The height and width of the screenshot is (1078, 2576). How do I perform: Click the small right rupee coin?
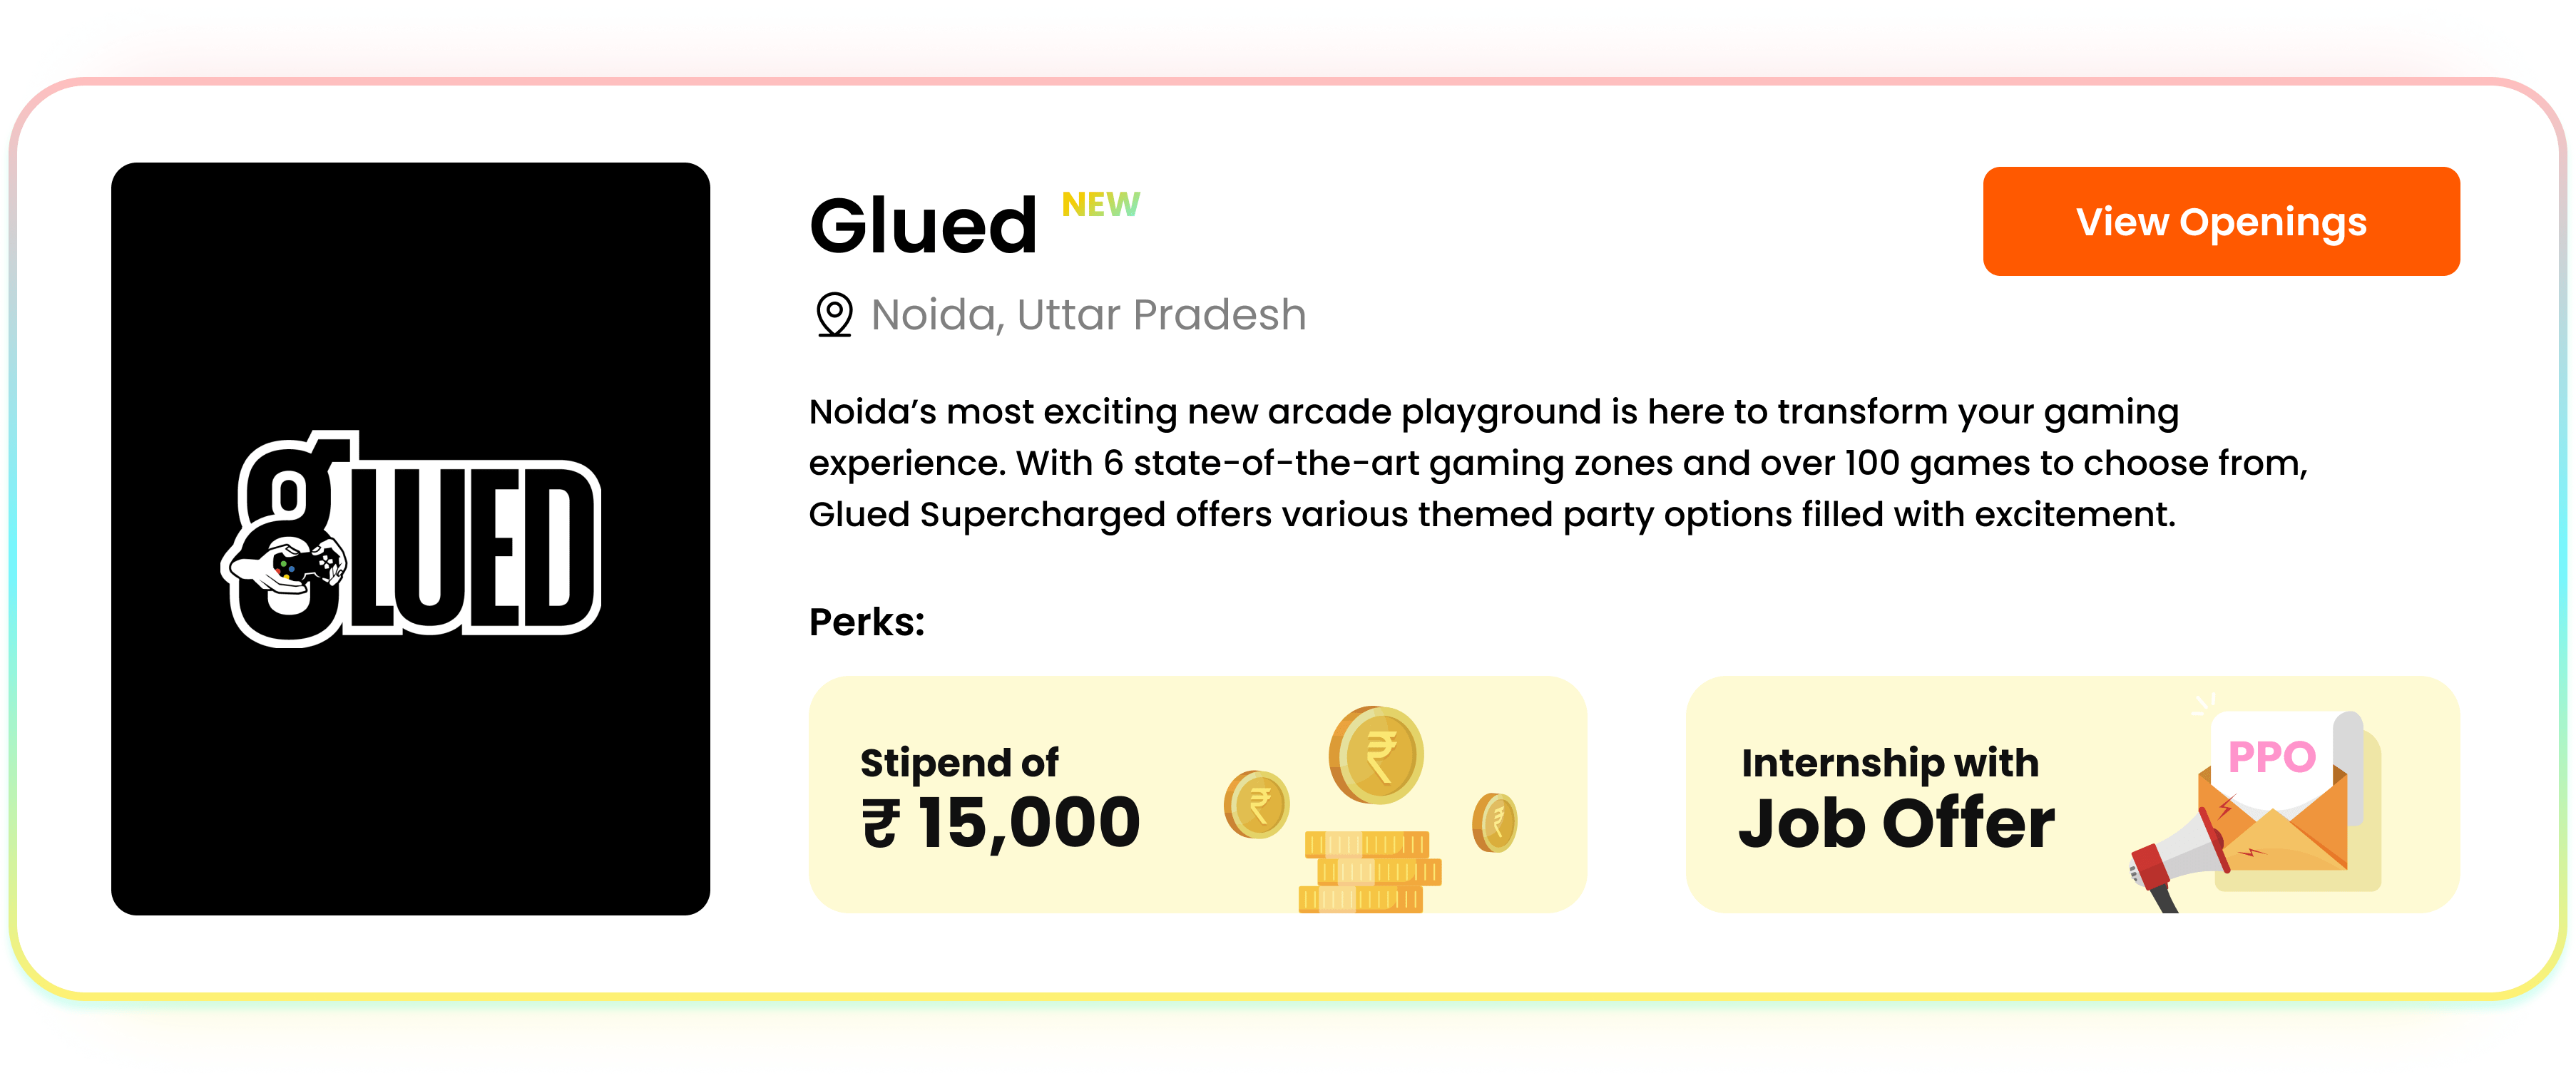[x=1494, y=822]
